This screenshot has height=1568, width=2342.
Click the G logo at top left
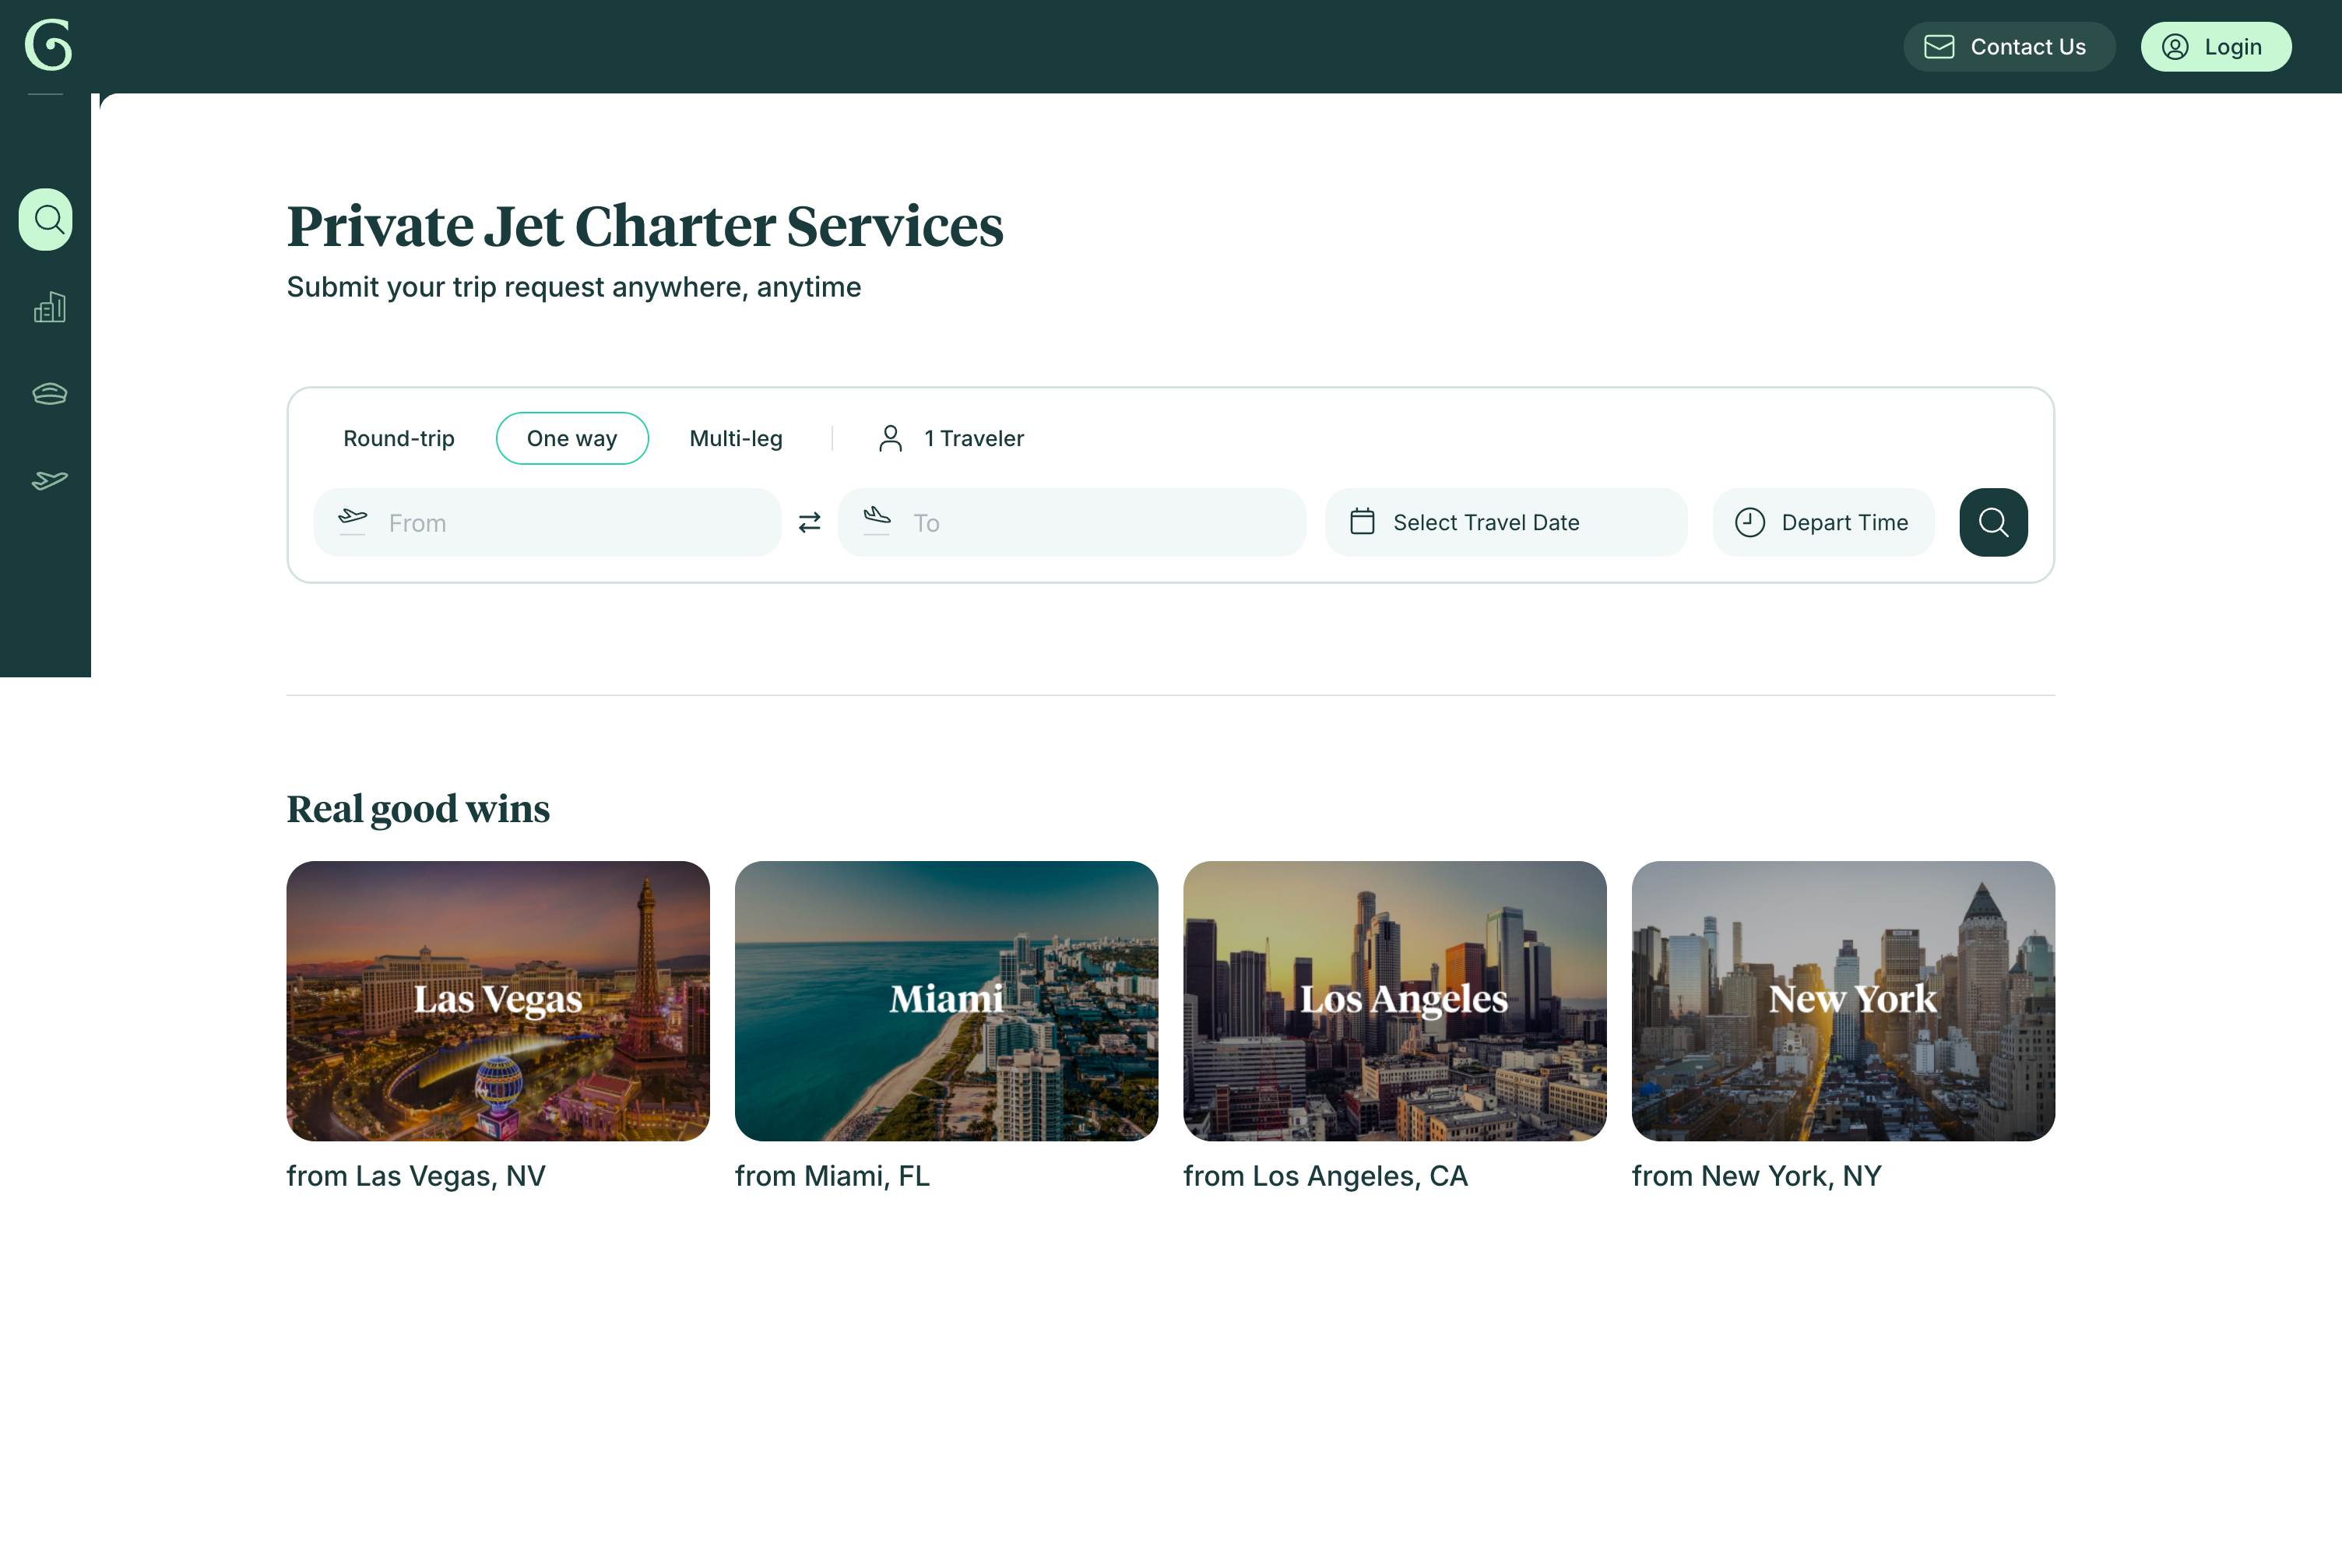coord(48,45)
